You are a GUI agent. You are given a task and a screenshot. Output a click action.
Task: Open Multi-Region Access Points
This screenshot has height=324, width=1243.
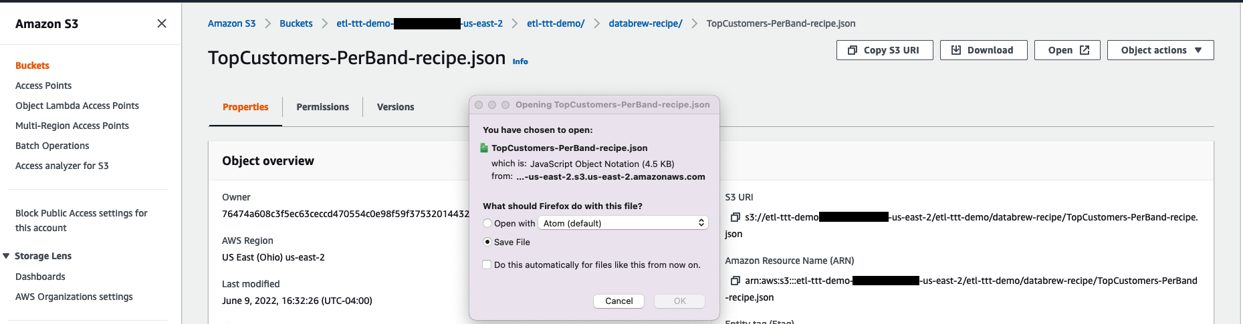(72, 126)
